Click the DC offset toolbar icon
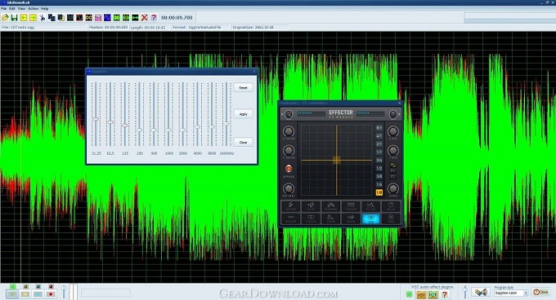The width and height of the screenshot is (556, 300). (88, 17)
